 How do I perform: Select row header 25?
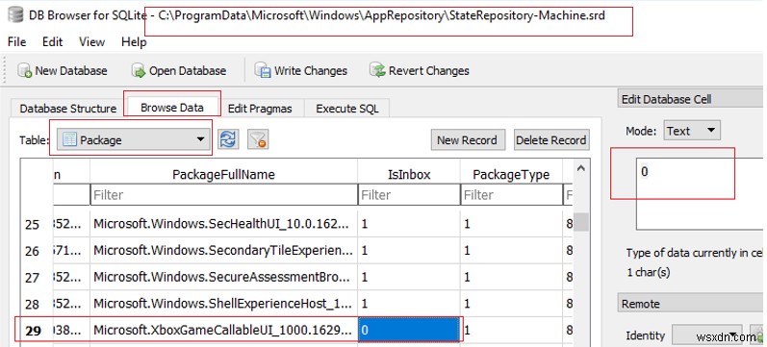coord(32,224)
